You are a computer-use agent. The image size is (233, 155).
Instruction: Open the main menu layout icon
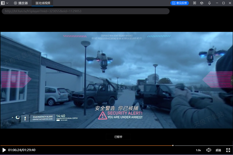pos(3,3)
